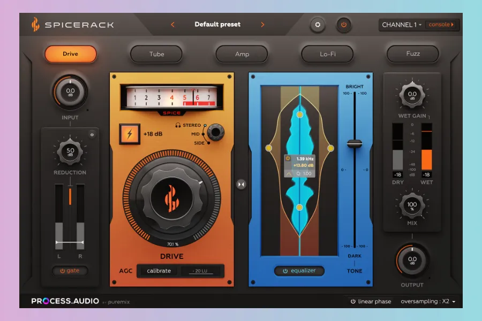Click the plugin power bypass icon
Screen dimensions: 482x321
[x=343, y=25]
